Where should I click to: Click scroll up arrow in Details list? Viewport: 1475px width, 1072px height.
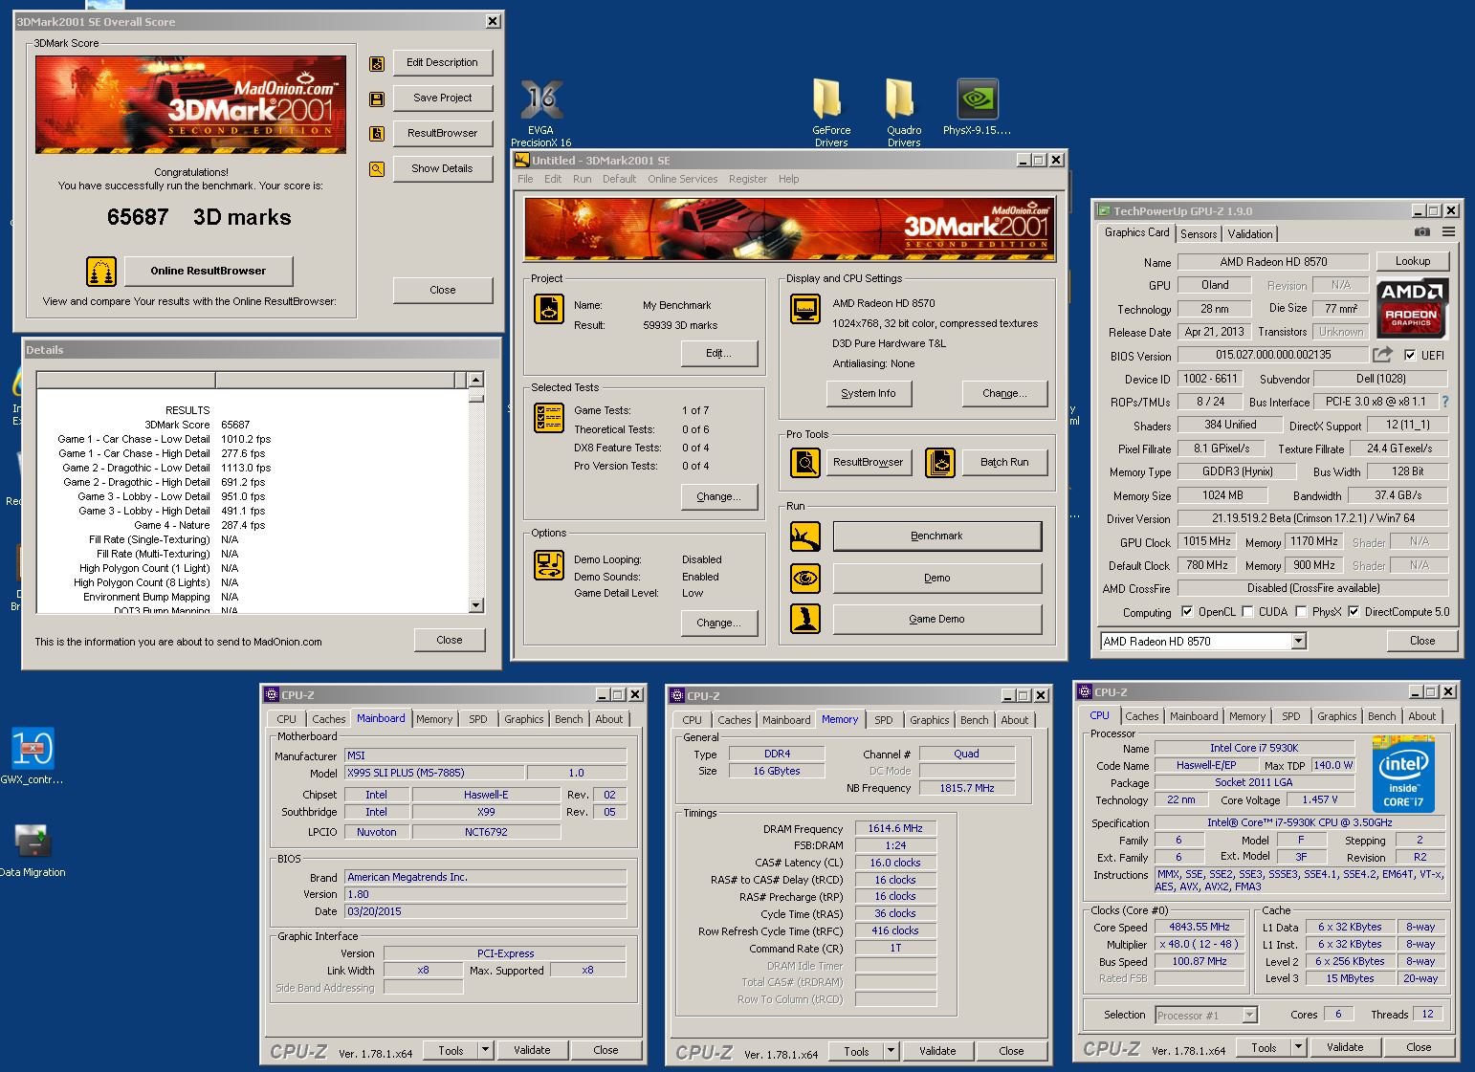tap(476, 380)
